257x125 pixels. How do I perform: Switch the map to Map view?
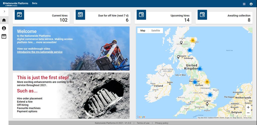[x=143, y=30]
